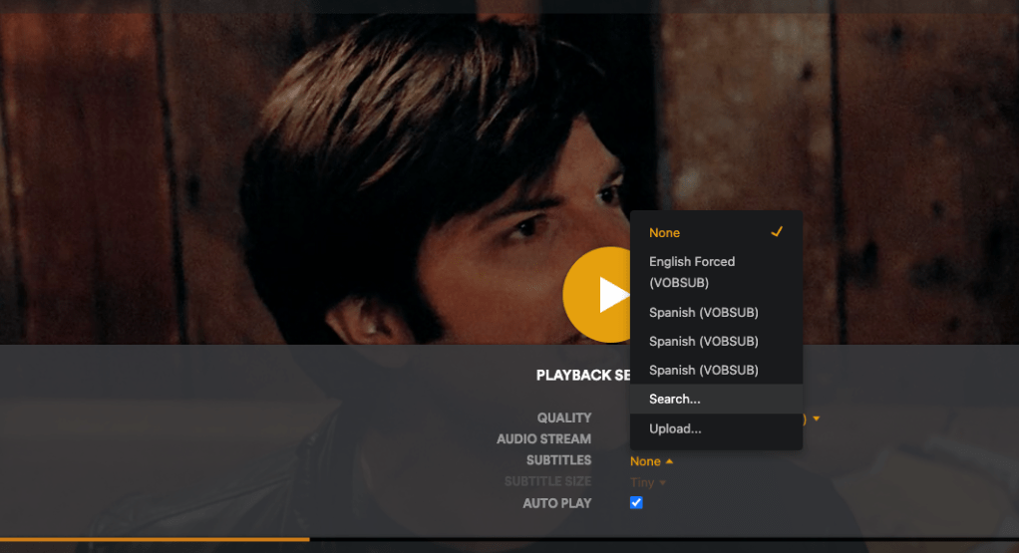Select None in the subtitles menu
This screenshot has width=1019, height=553.
665,233
